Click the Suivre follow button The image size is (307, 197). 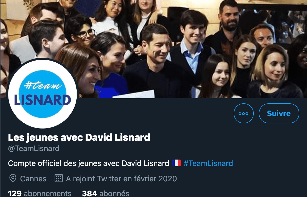pos(279,113)
